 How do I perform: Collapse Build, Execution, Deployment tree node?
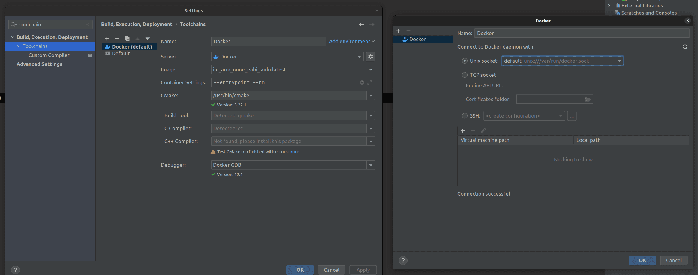(x=13, y=37)
